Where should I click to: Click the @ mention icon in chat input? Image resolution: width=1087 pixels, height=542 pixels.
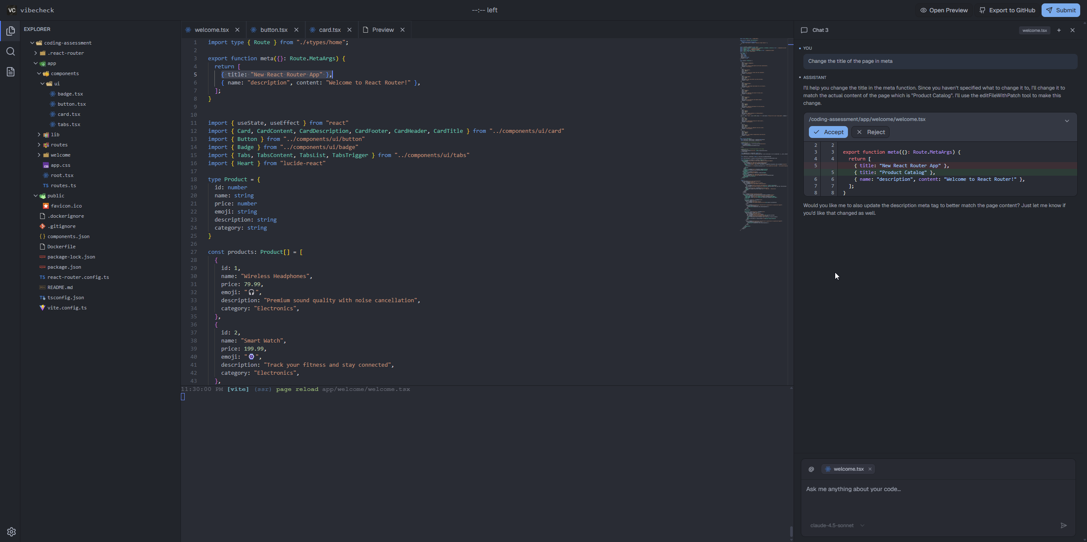pos(811,469)
